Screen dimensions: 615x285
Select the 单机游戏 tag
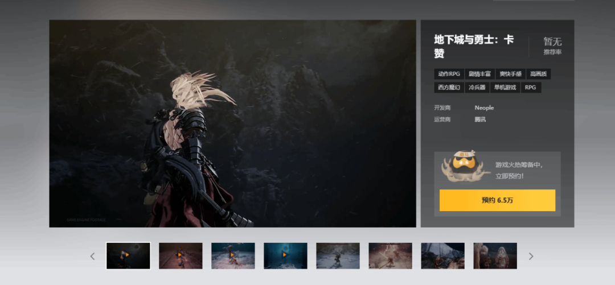505,88
